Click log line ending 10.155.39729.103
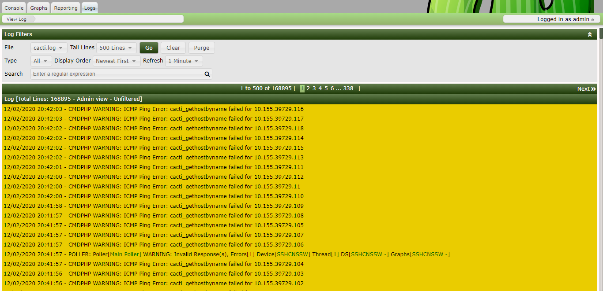This screenshot has width=603, height=291. point(154,274)
